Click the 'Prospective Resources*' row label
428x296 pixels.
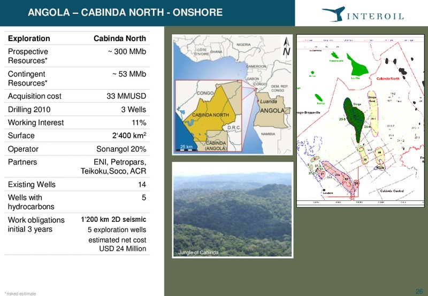(x=28, y=56)
